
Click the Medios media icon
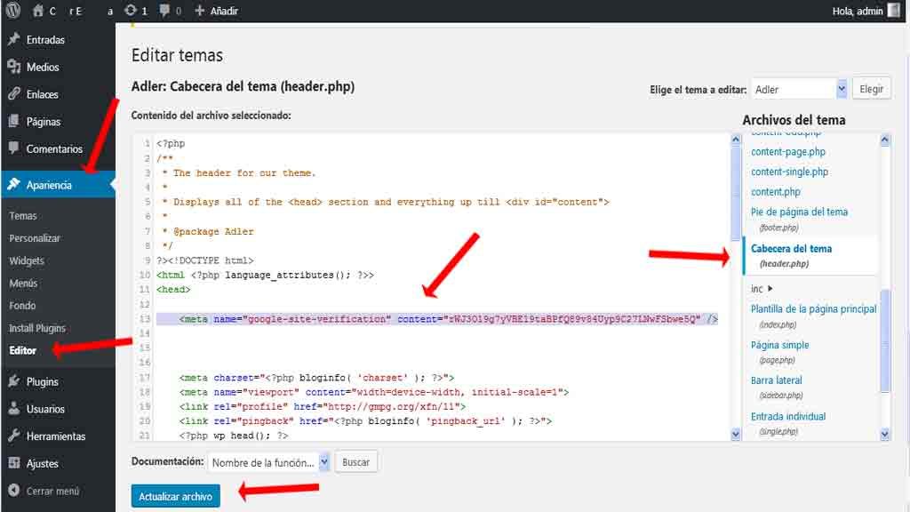click(14, 67)
